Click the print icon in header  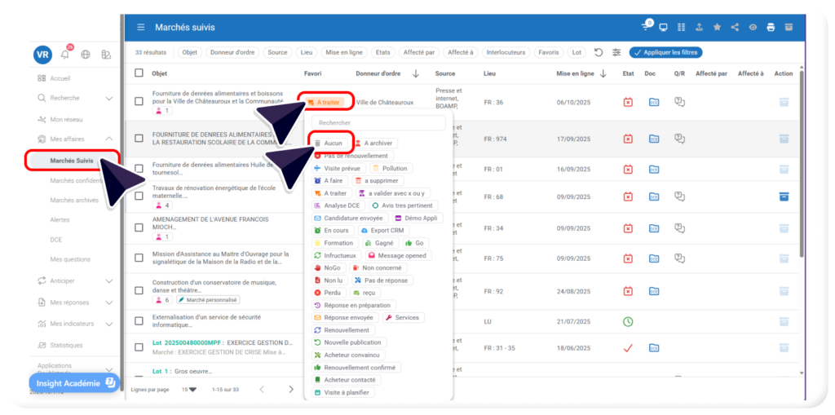click(771, 27)
